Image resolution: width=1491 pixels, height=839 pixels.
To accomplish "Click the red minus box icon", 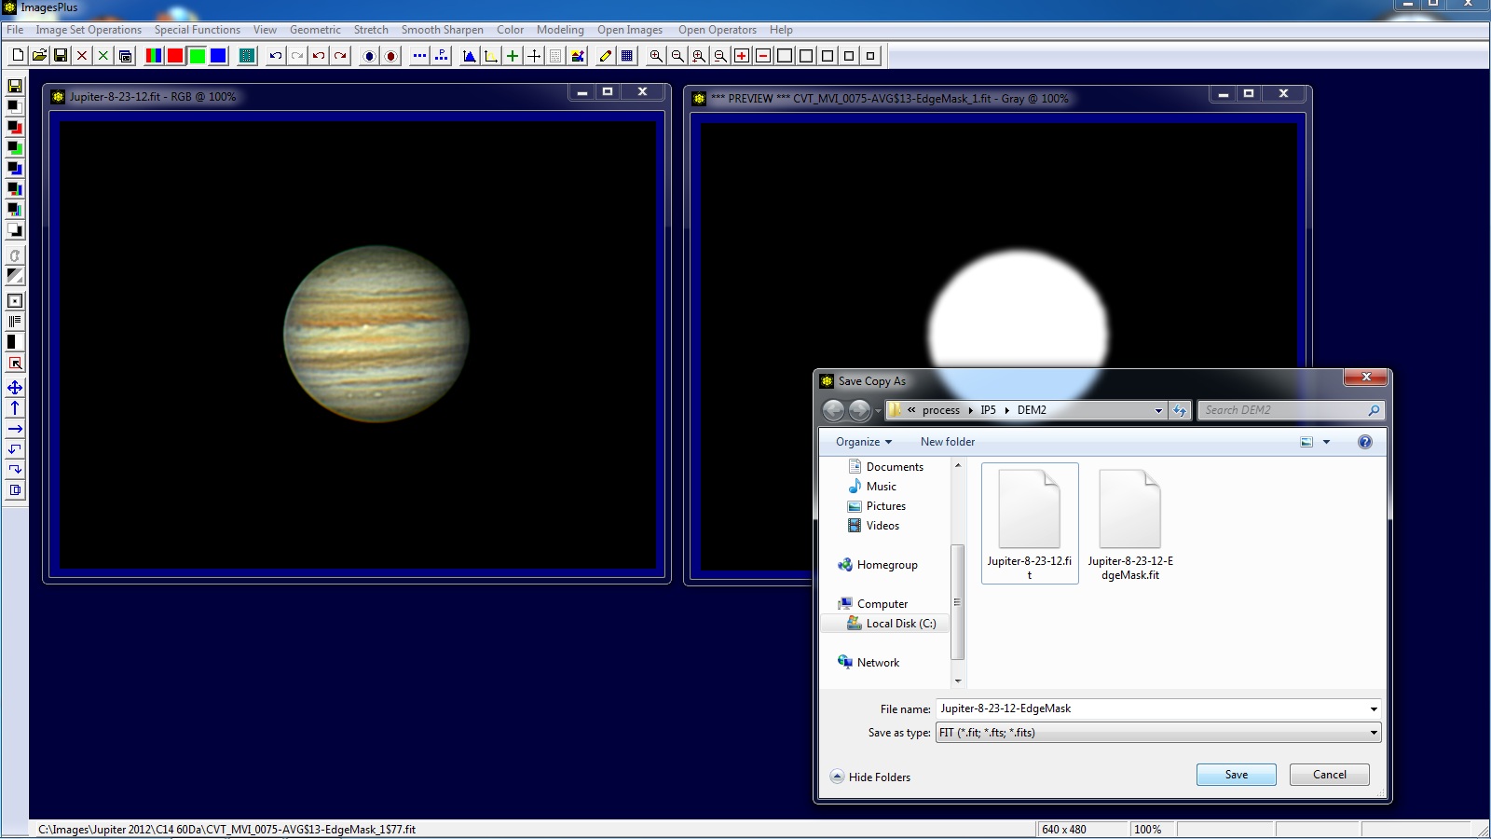I will pos(763,56).
